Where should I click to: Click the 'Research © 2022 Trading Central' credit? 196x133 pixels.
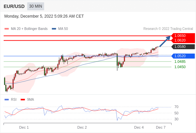168,29
